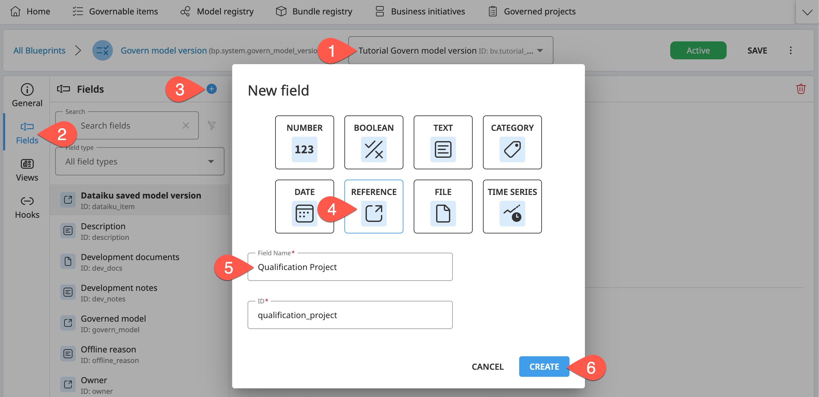Click the Offline reason text icon
This screenshot has height=397, width=819.
point(68,354)
